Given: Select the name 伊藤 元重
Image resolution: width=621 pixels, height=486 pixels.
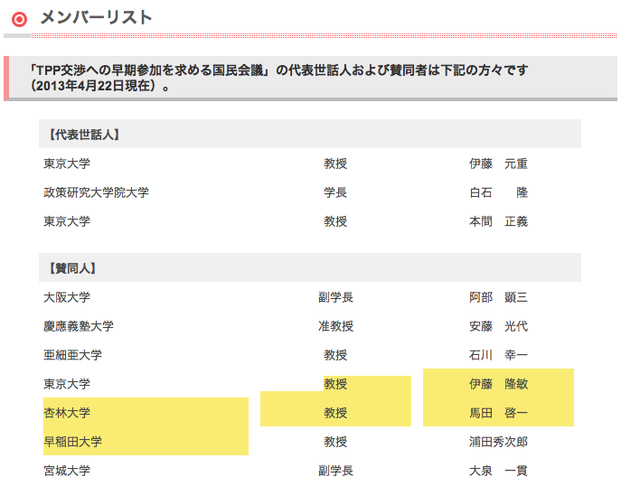Looking at the screenshot, I should point(498,164).
